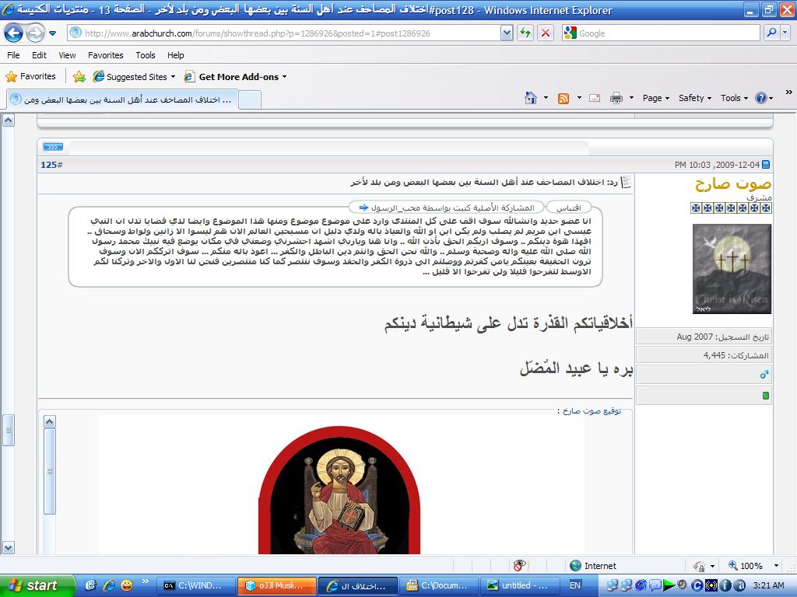Viewport: 797px width, 597px height.
Task: Expand the zoom level dropdown arrow
Action: (776, 566)
